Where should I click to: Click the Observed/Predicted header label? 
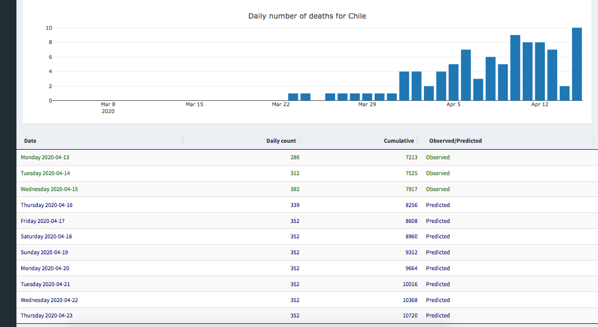click(455, 141)
